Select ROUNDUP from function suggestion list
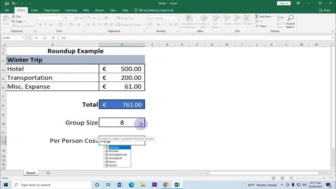 [x=118, y=158]
